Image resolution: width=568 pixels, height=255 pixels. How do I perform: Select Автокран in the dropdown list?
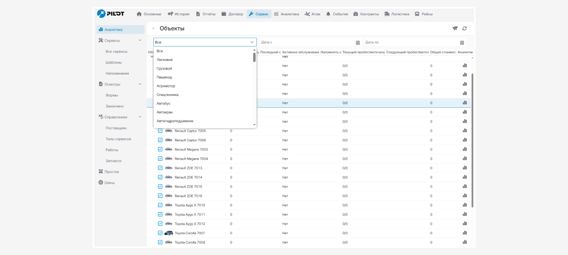(205, 112)
